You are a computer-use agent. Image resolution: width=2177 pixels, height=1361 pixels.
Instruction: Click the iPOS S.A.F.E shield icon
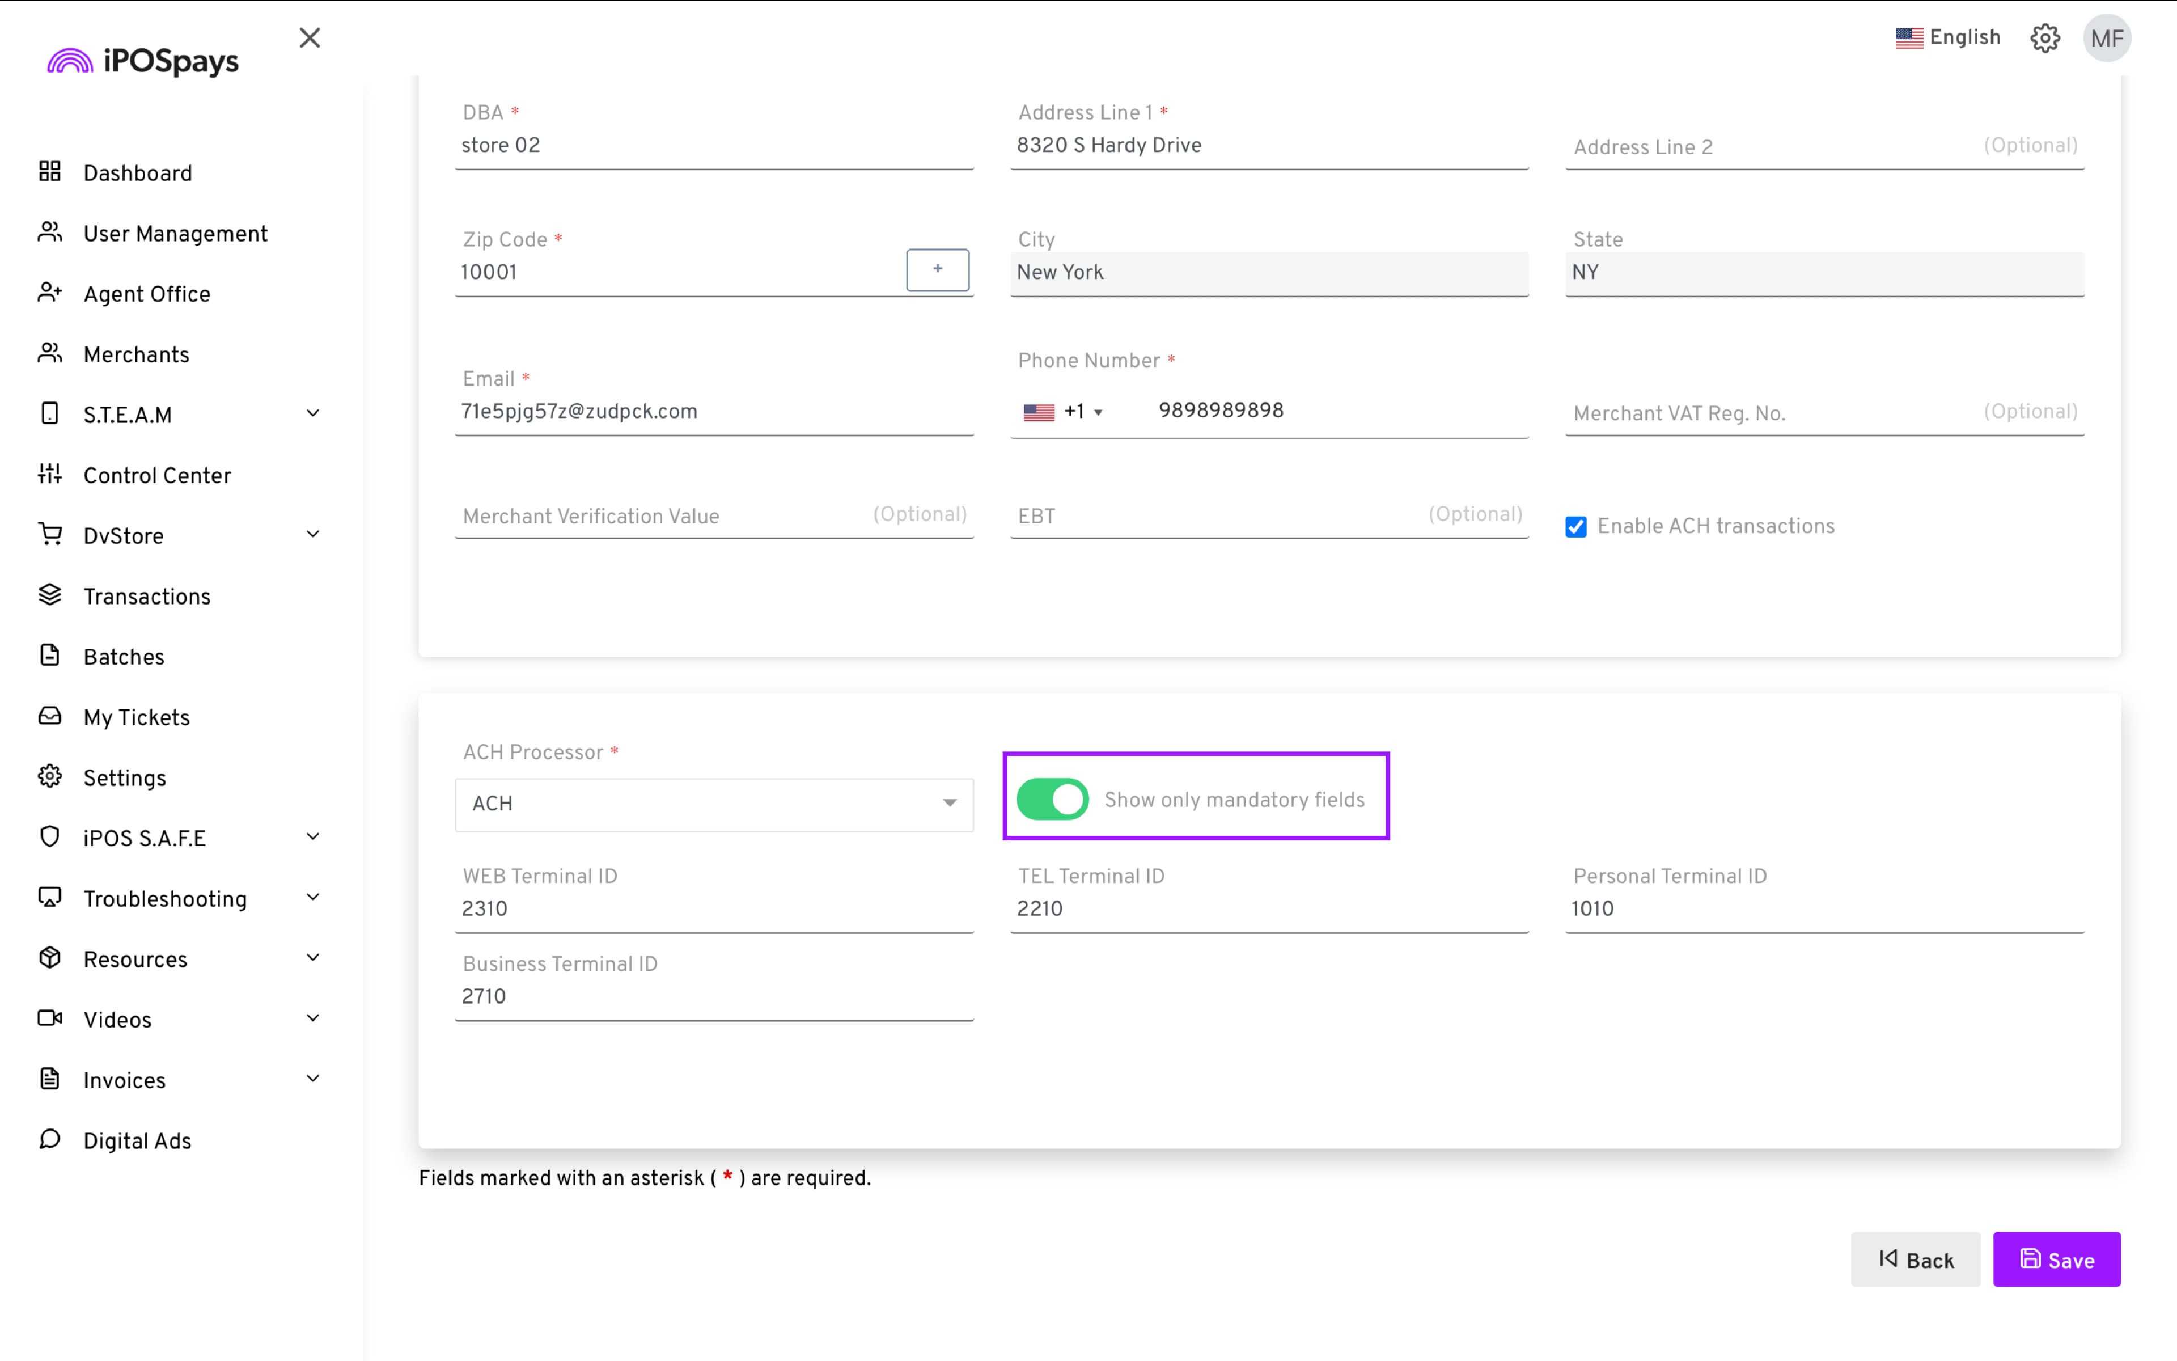click(x=50, y=837)
